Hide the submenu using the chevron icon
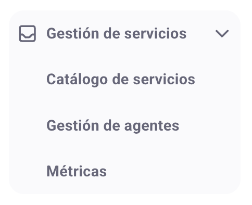 pos(222,34)
